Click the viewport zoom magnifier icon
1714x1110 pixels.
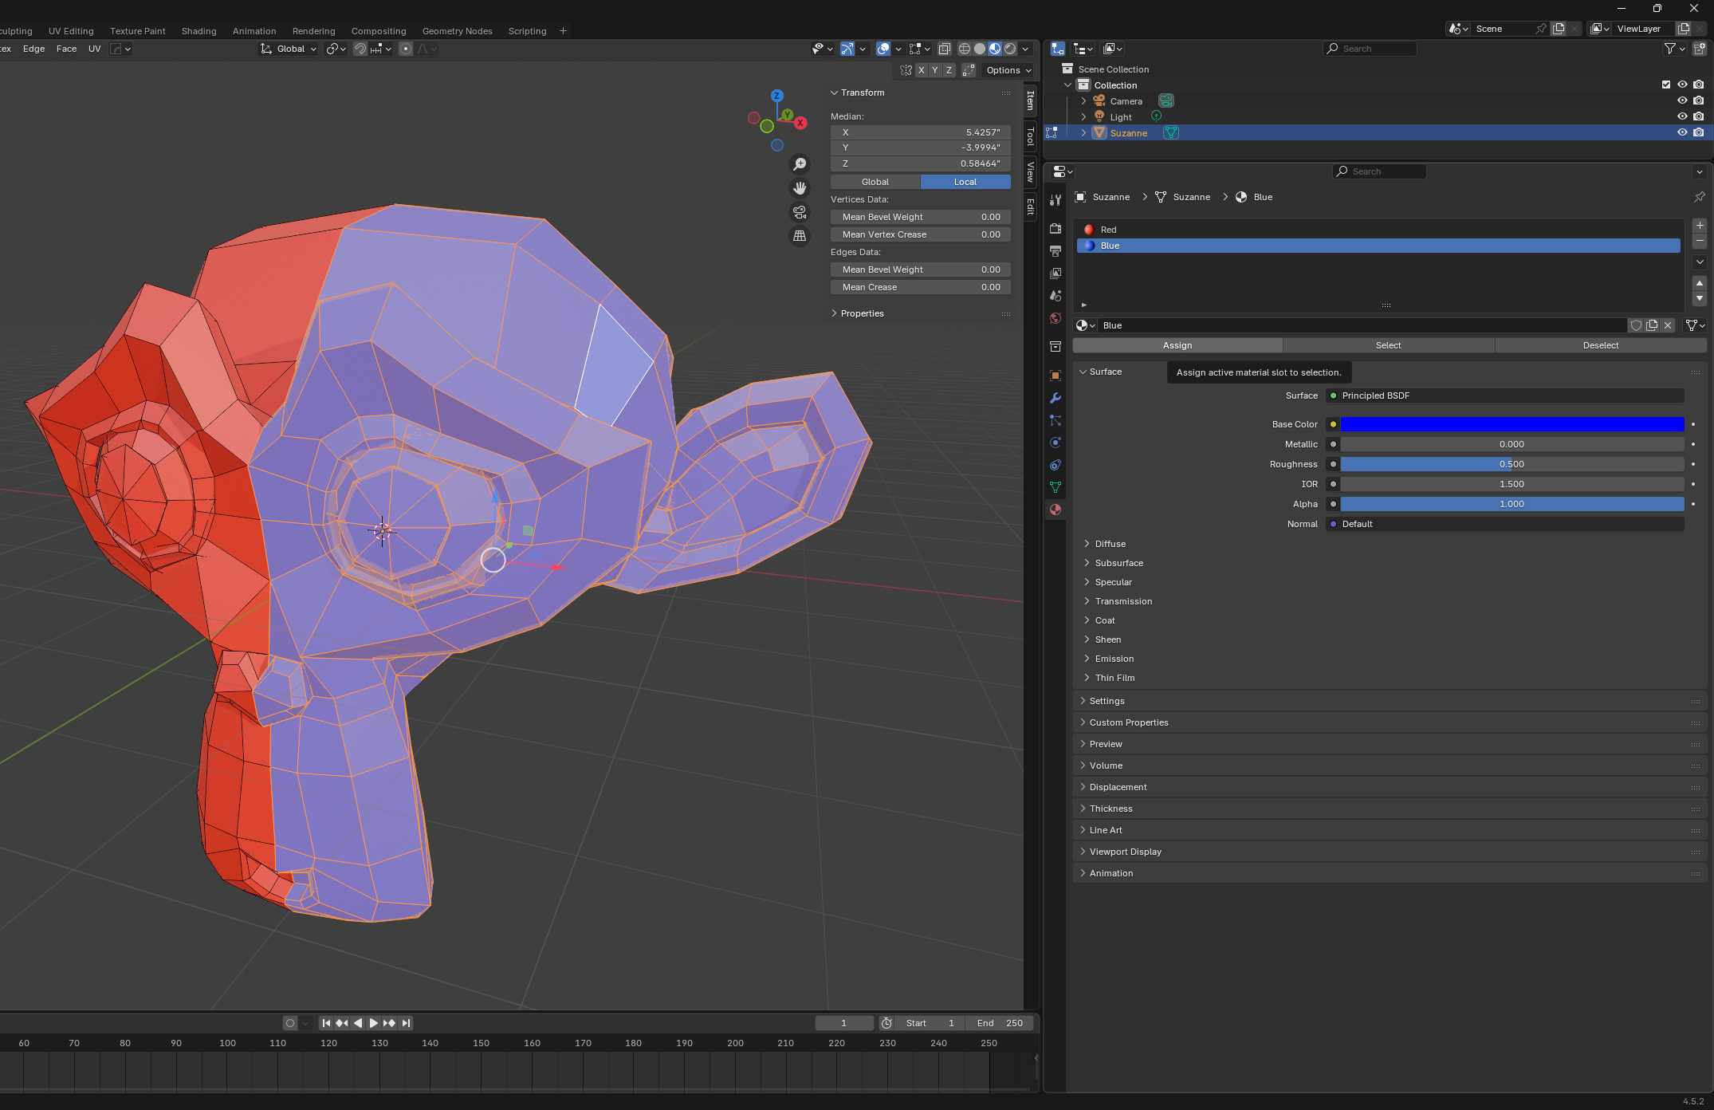click(x=799, y=164)
